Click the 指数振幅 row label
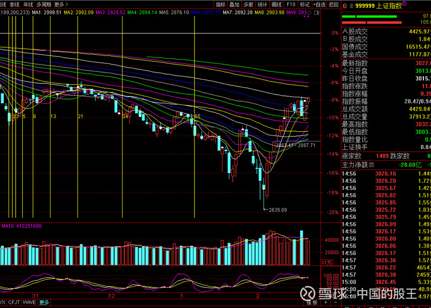Image resolution: width=431 pixels, height=308 pixels. point(354,101)
